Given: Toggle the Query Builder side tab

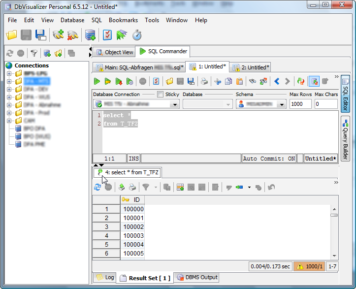Looking at the screenshot, I should [345, 139].
